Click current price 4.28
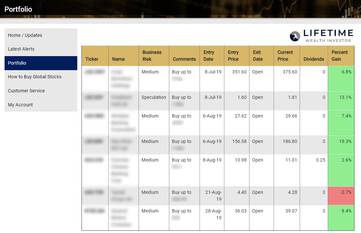 click(x=293, y=192)
